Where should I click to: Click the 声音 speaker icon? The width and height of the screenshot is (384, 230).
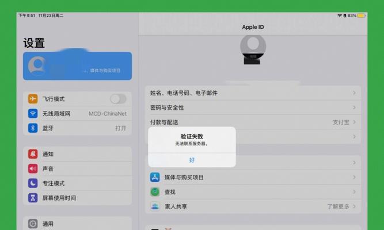pos(33,168)
